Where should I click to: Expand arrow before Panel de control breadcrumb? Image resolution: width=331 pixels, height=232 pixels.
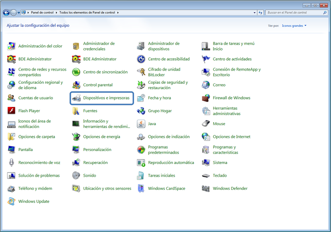28,13
